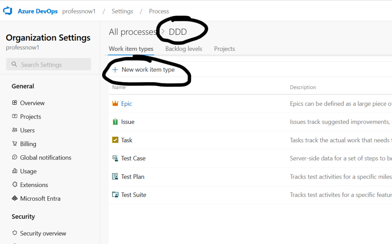Open Extensions in the sidebar
This screenshot has height=244, width=392.
34,185
